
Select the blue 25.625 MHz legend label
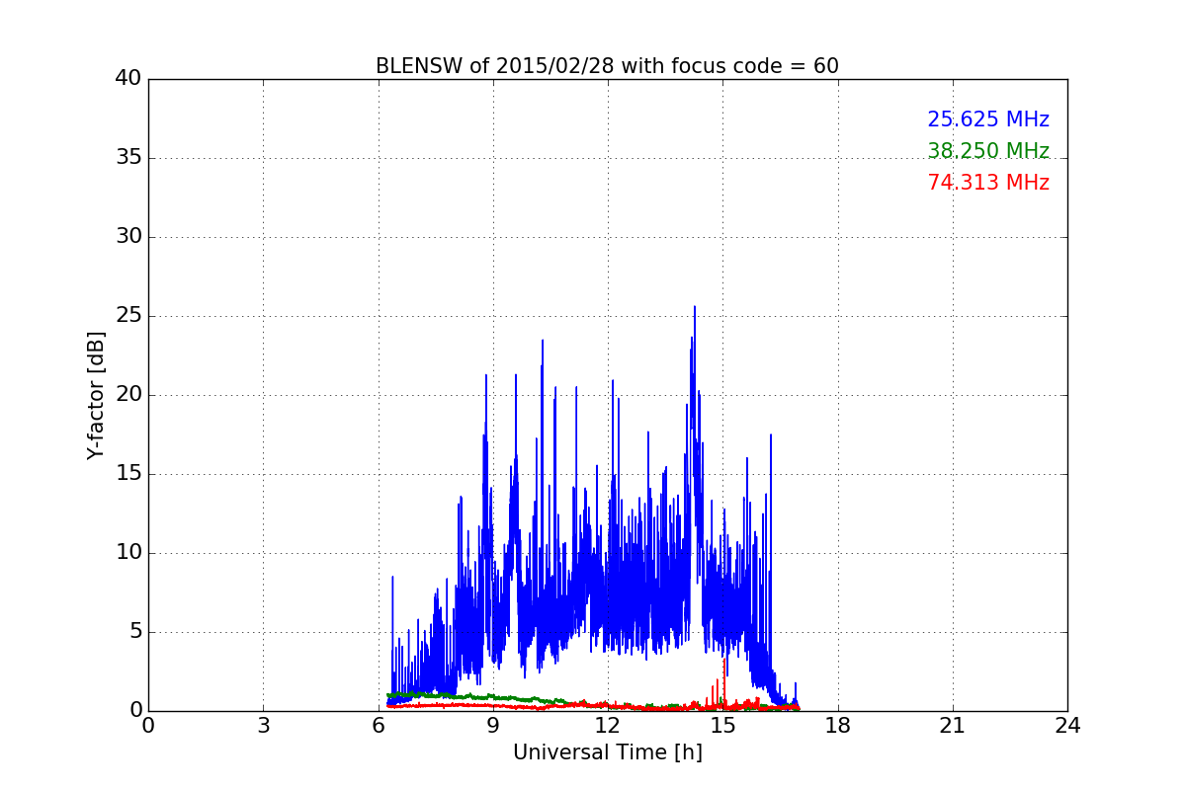click(988, 119)
